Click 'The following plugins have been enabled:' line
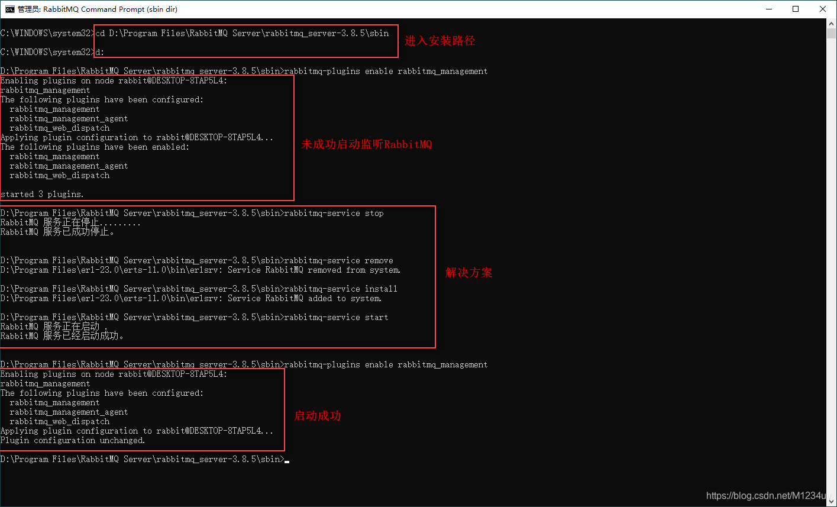 95,147
